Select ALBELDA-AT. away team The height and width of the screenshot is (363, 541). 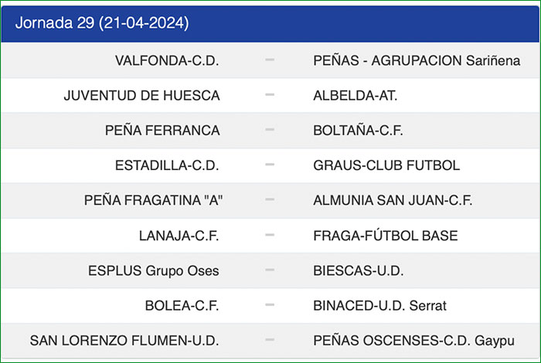click(x=356, y=96)
